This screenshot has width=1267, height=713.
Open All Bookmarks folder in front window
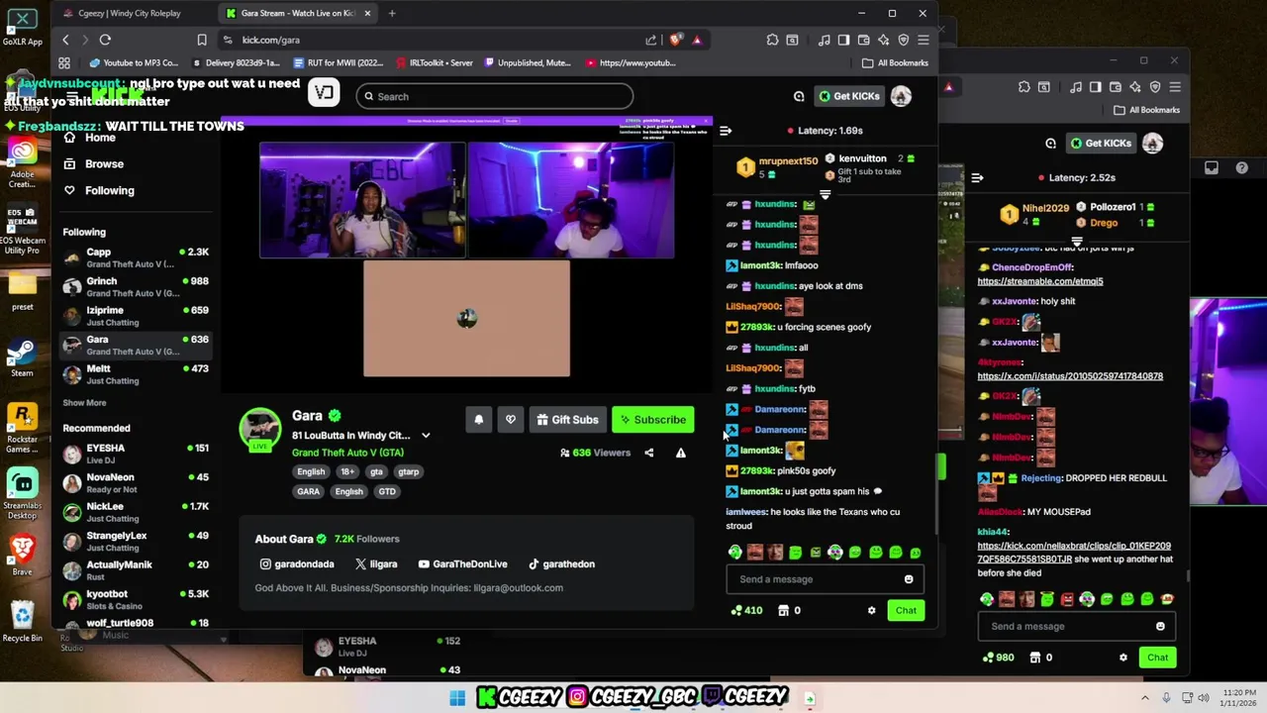pyautogui.click(x=895, y=62)
